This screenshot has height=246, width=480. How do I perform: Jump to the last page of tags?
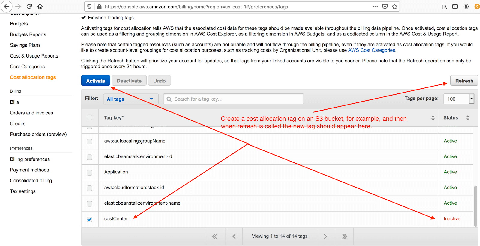click(x=345, y=236)
